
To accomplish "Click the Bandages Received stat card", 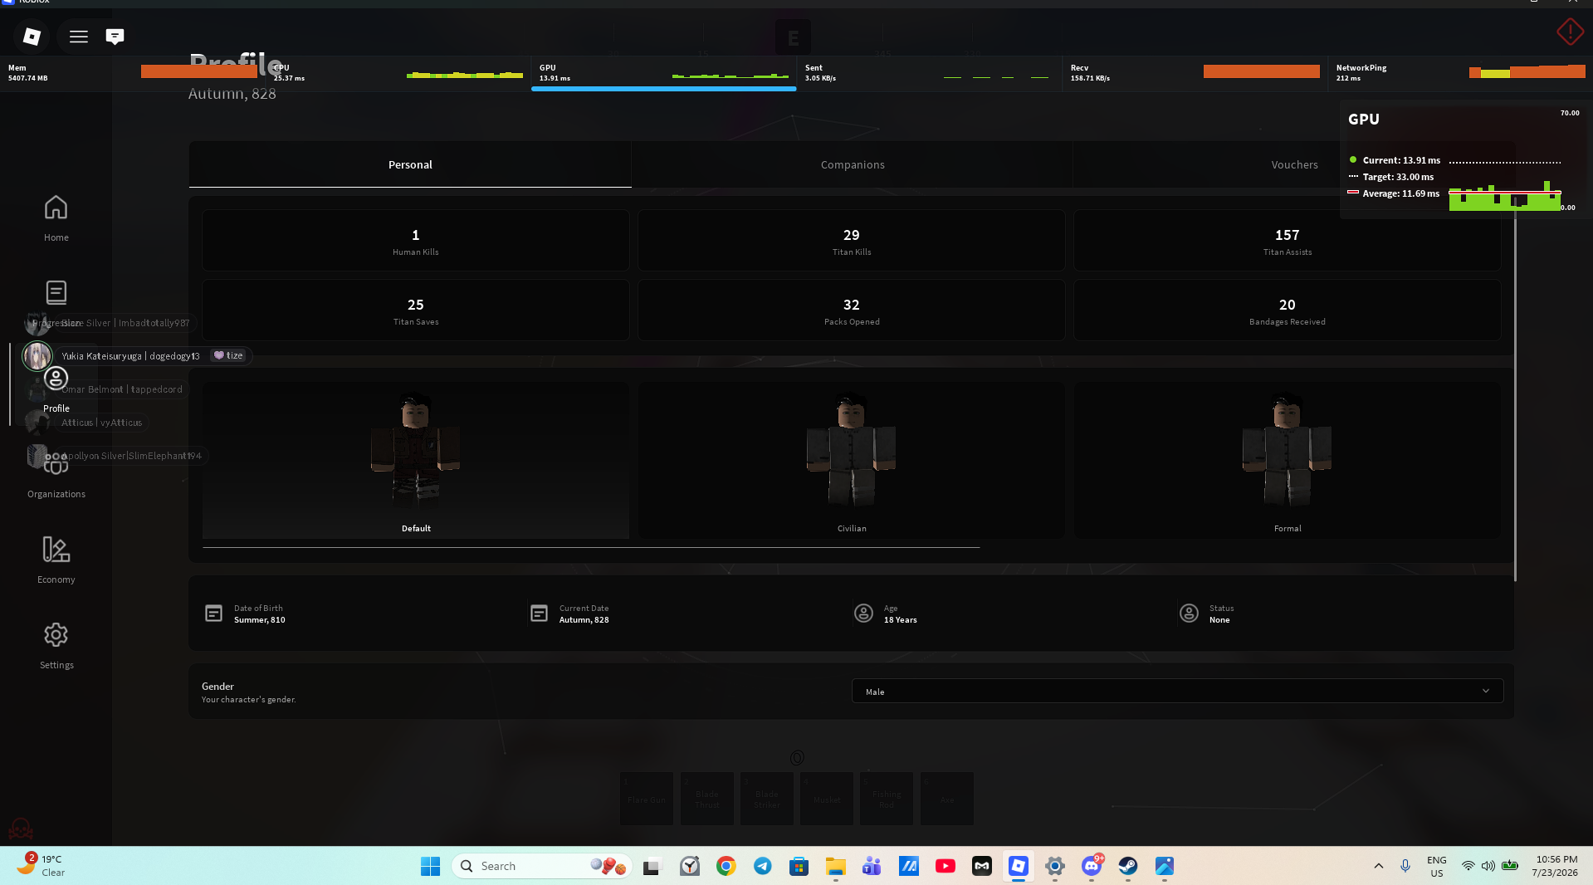I will (x=1288, y=310).
